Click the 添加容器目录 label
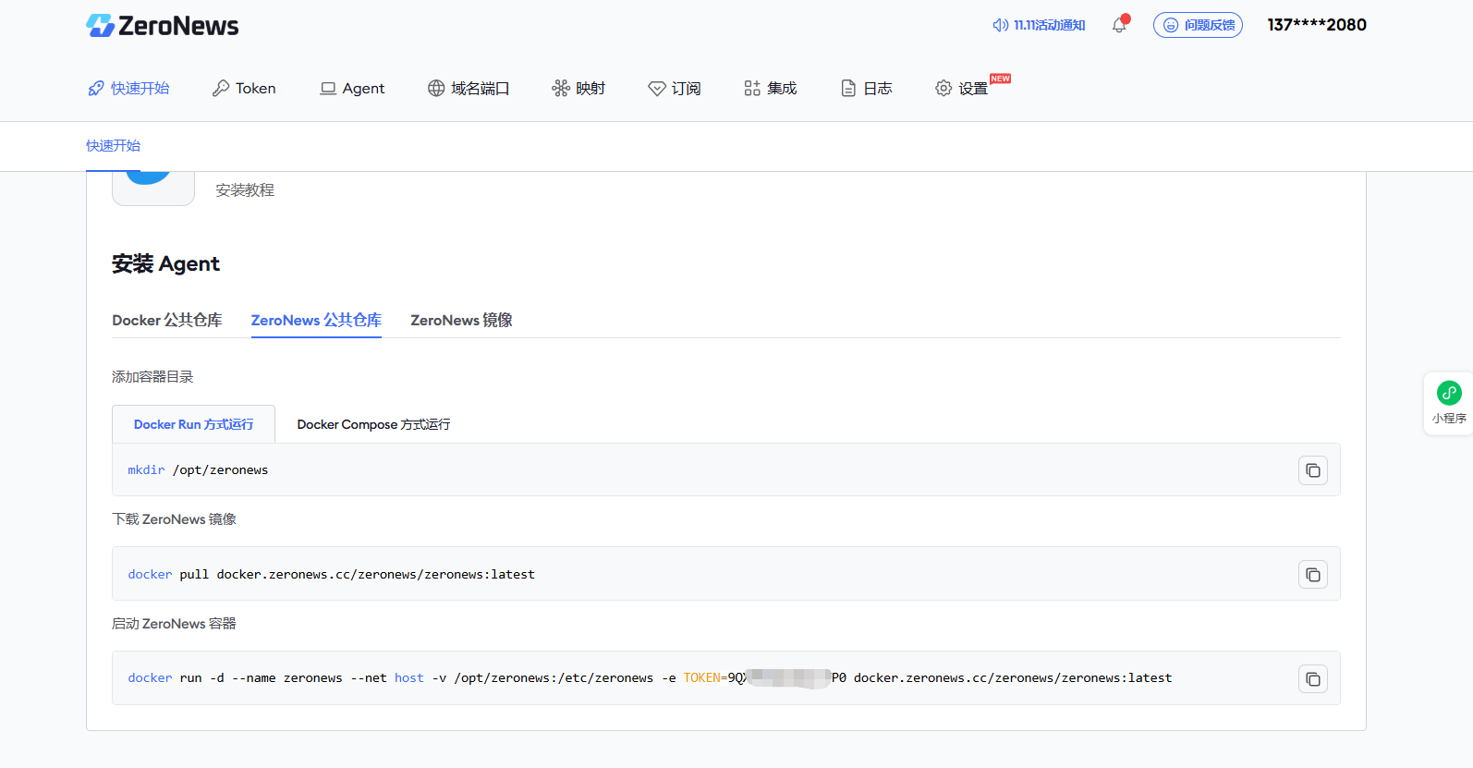 point(152,376)
